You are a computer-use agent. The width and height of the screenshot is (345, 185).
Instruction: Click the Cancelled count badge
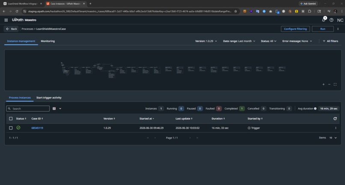coord(263,109)
